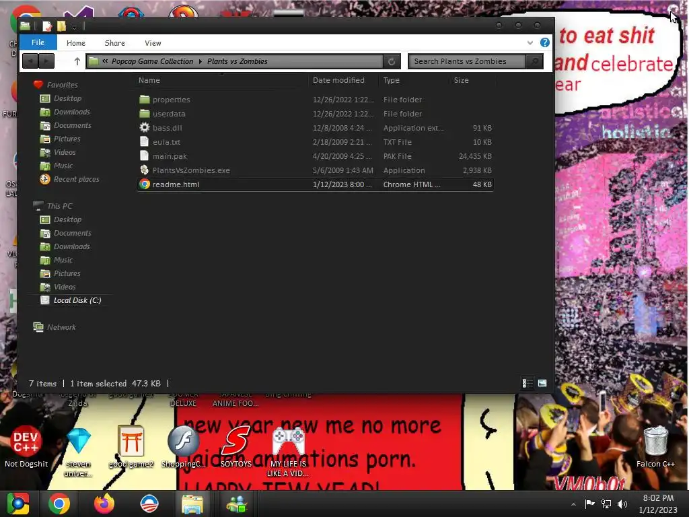Sort by Size column header
The image size is (689, 517).
pyautogui.click(x=461, y=80)
